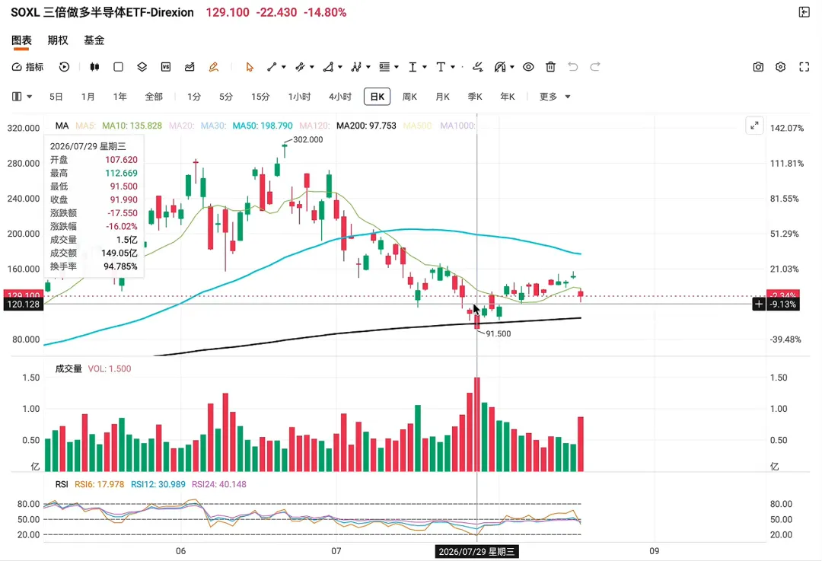The height and width of the screenshot is (561, 822).
Task: Expand the Fibonacci lines tool dropdown arrow
Action: (x=397, y=66)
